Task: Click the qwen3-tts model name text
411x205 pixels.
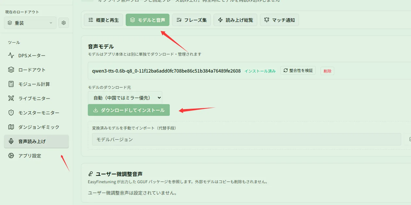Action: 166,71
